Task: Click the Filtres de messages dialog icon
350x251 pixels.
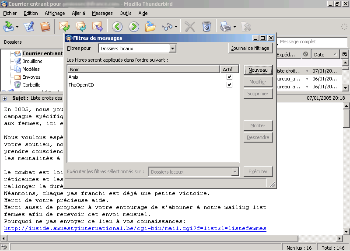Action: (69, 38)
